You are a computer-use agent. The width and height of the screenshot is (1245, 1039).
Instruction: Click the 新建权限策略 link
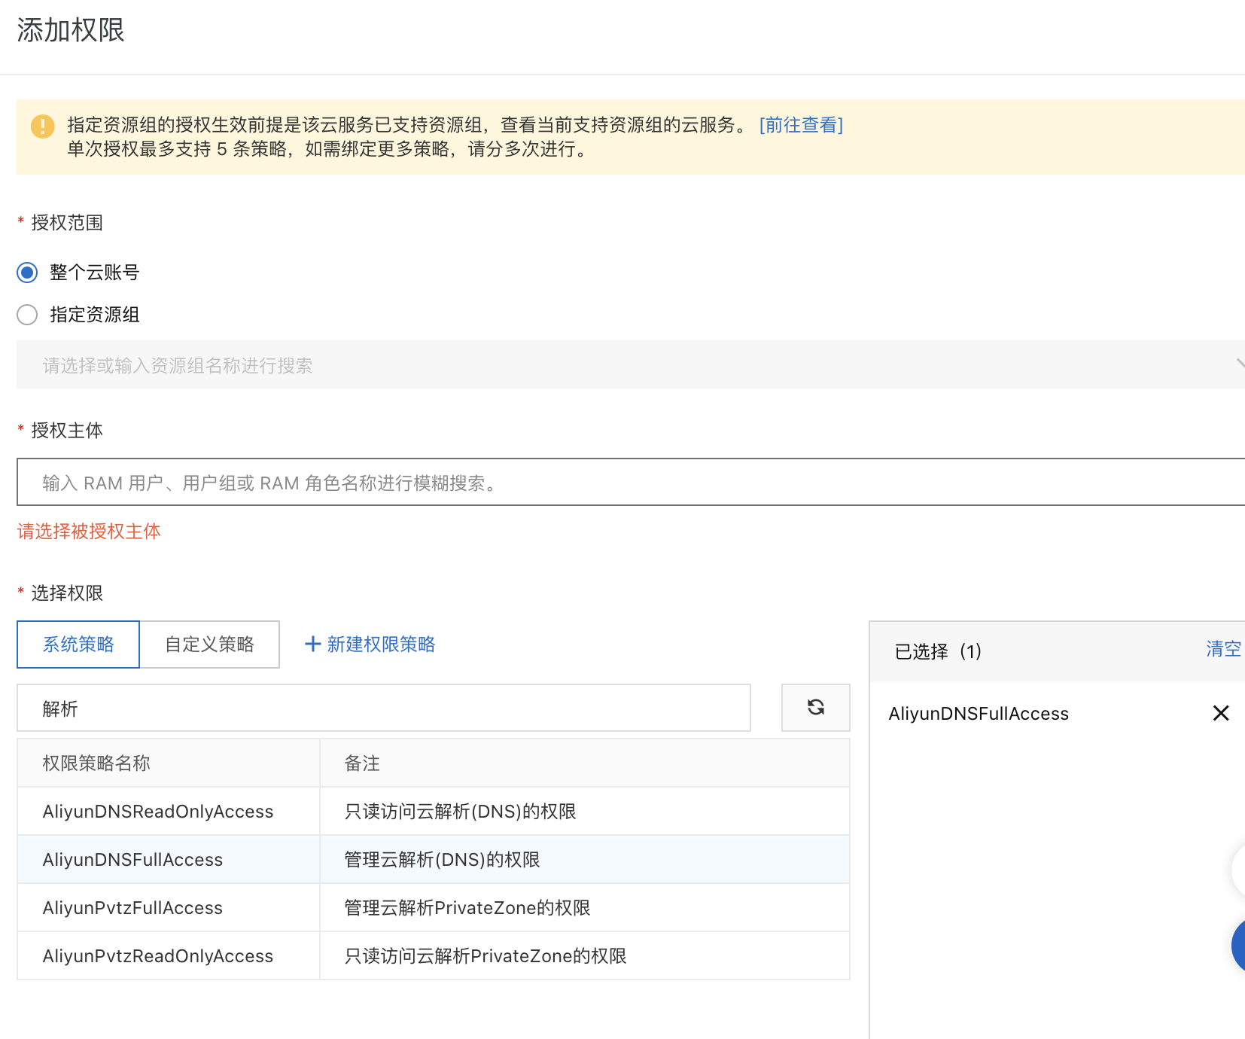[x=381, y=644]
